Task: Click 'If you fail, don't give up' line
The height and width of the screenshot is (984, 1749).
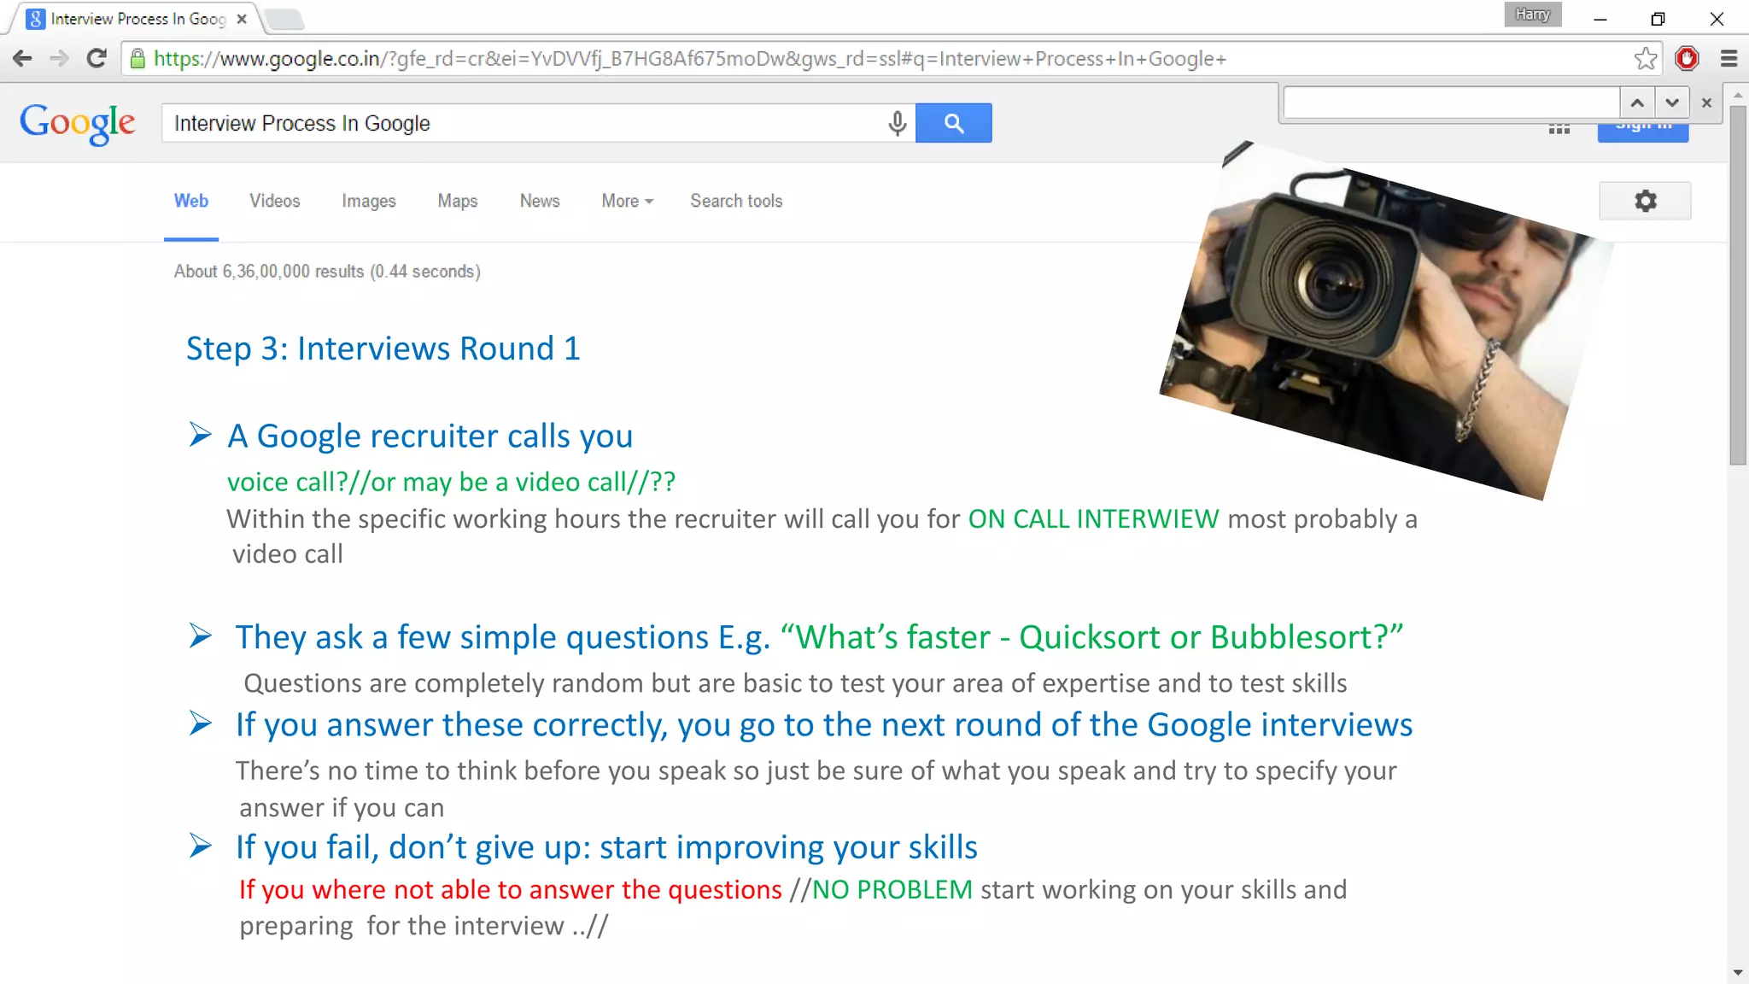Action: point(606,846)
